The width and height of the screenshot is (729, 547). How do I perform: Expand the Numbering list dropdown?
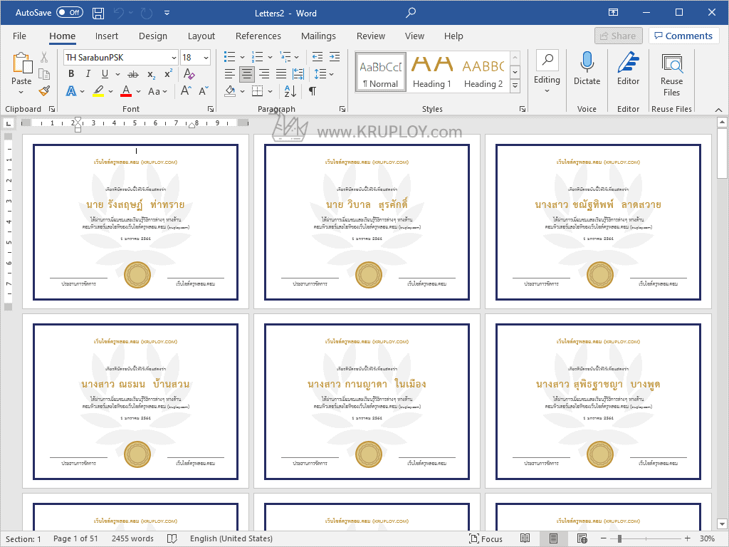coord(270,57)
